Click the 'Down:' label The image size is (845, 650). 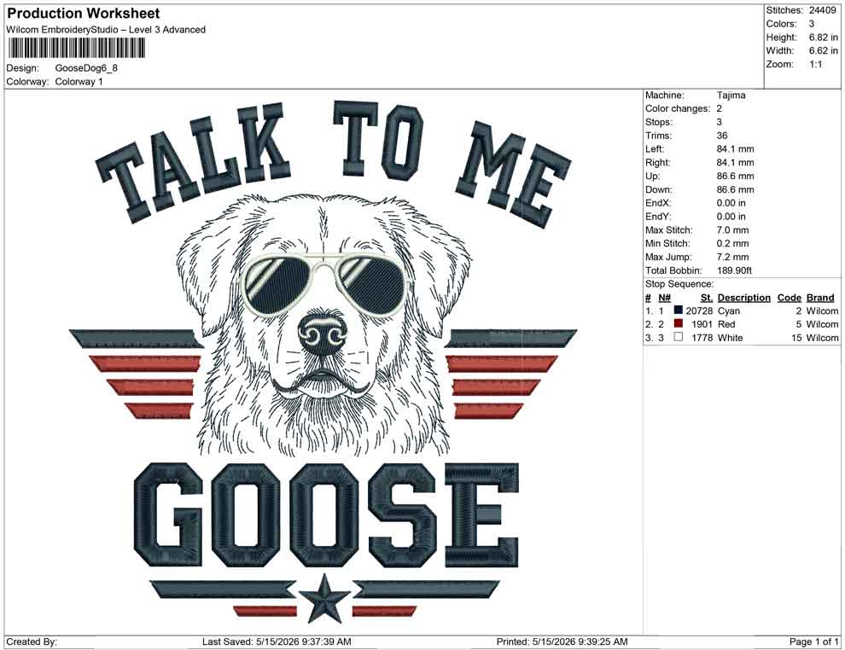point(659,189)
